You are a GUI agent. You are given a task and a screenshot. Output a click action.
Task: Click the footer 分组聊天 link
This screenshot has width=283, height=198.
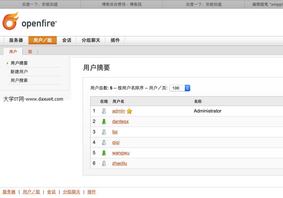[x=71, y=192]
